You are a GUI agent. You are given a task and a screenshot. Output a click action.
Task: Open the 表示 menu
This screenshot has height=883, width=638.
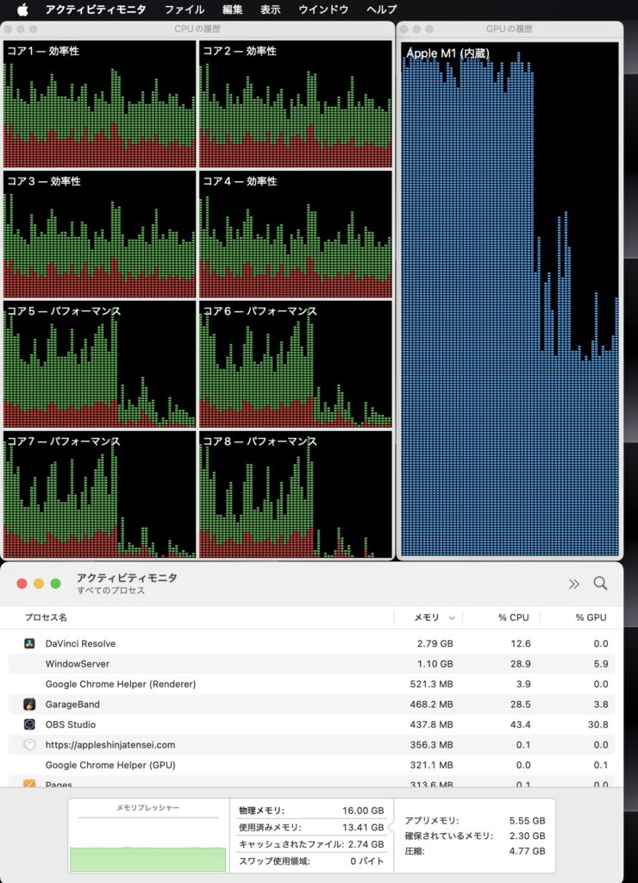click(x=271, y=9)
